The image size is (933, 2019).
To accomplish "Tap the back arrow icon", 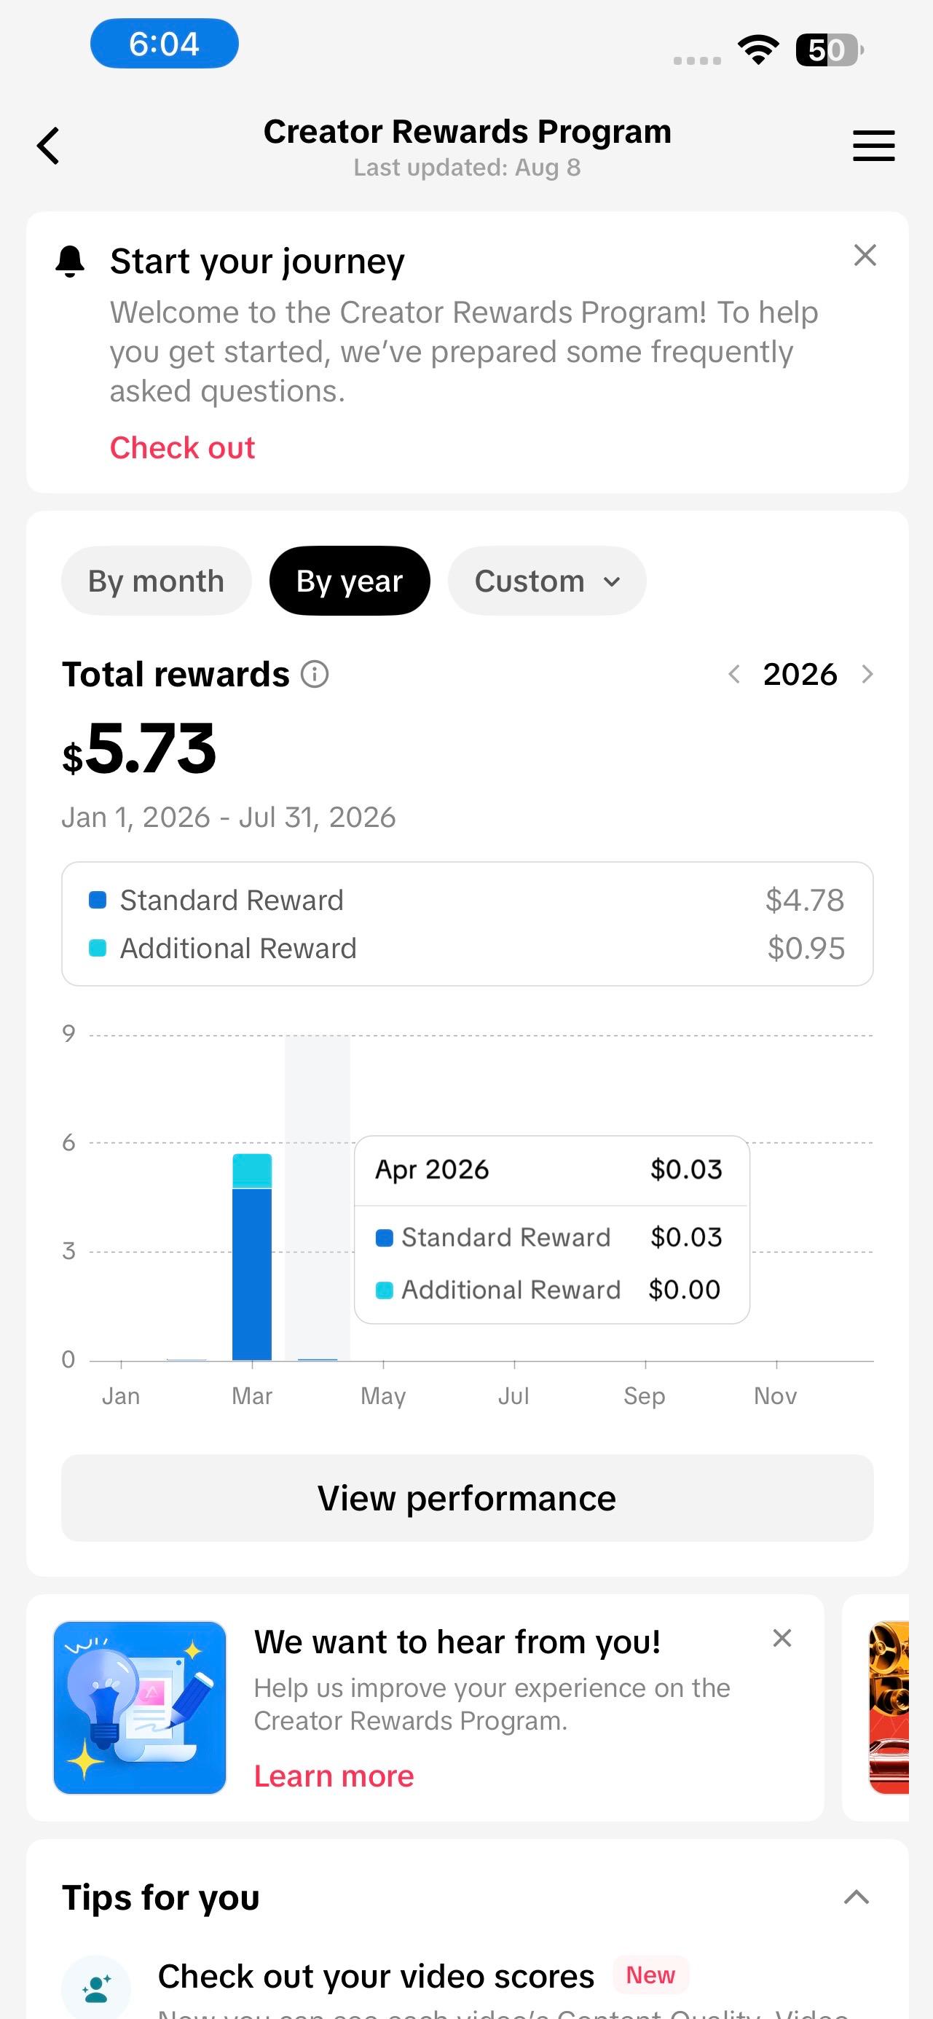I will (x=49, y=146).
